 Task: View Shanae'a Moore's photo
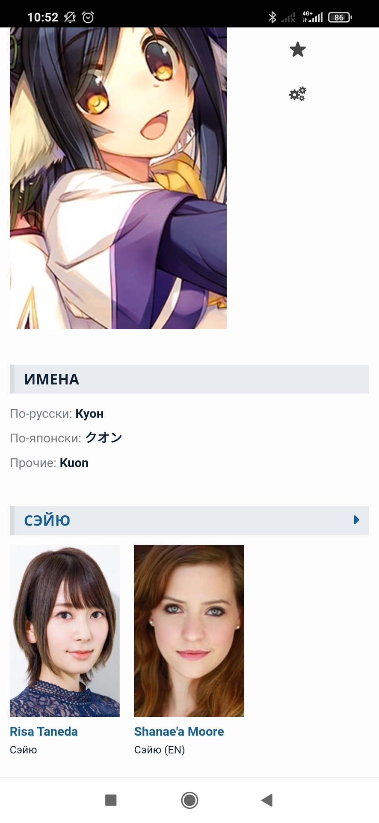189,631
